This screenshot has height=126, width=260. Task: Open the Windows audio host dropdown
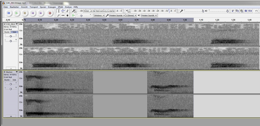pos(99,15)
